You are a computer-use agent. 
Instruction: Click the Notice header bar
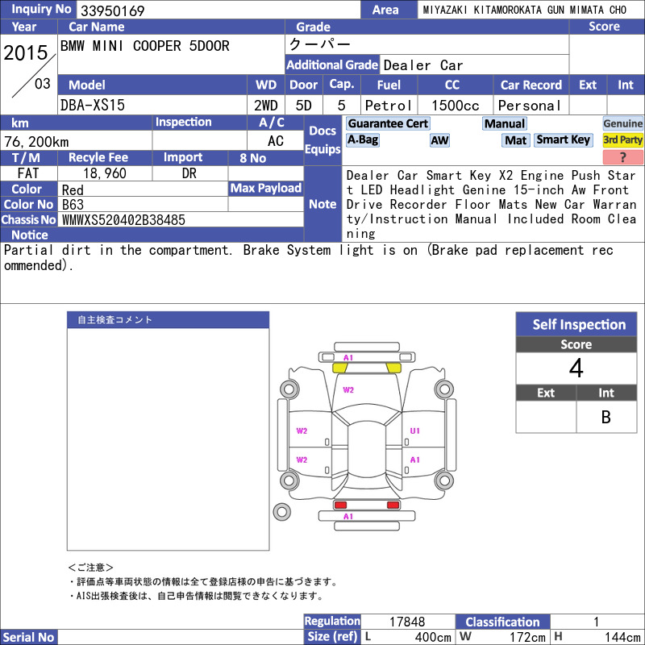tap(152, 235)
